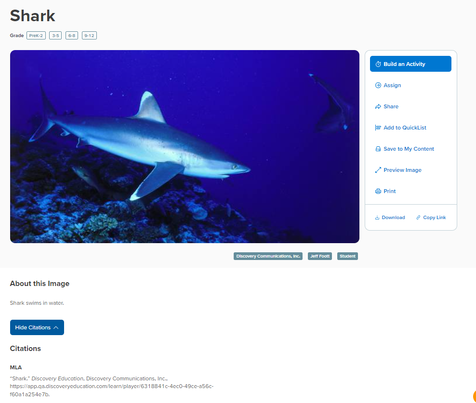Open the Jeff Foott tag
Screen dimensions: 476x403
320,256
